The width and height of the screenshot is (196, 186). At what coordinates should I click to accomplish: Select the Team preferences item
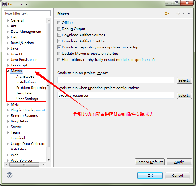[x=15, y=132]
